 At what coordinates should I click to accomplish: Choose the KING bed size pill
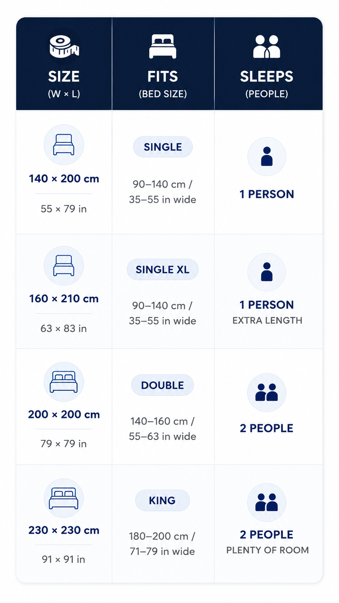pos(162,500)
